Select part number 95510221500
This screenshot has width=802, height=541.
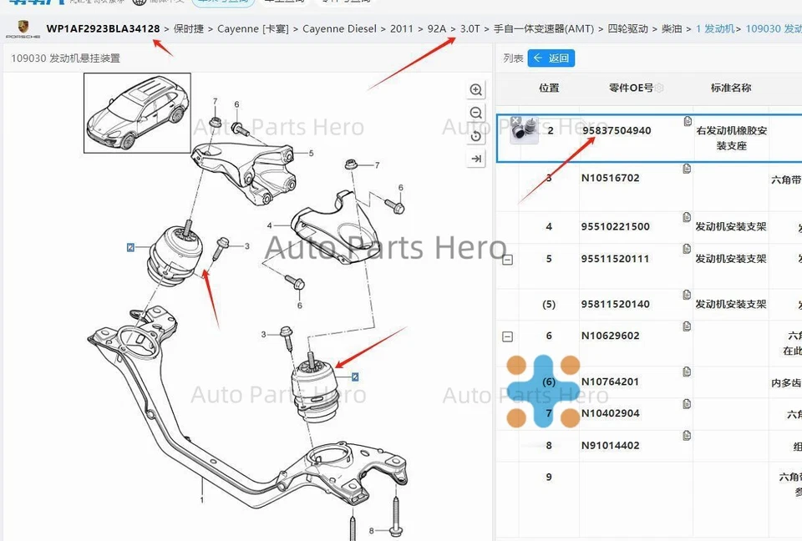(x=616, y=226)
